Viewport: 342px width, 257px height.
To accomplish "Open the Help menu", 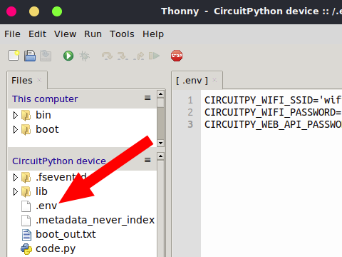I will (x=153, y=34).
